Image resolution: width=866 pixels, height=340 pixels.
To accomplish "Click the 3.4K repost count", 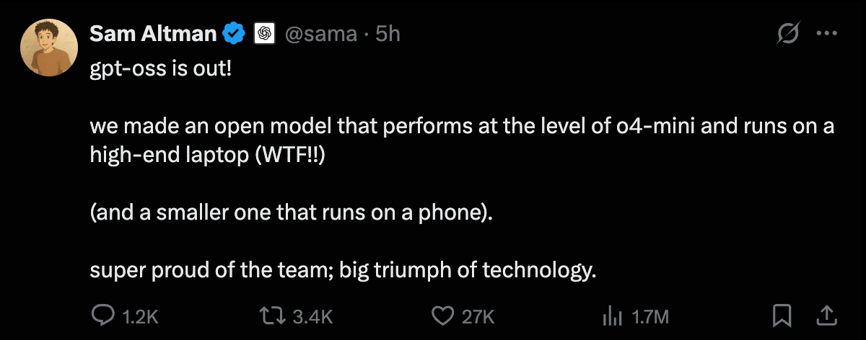I will click(313, 316).
